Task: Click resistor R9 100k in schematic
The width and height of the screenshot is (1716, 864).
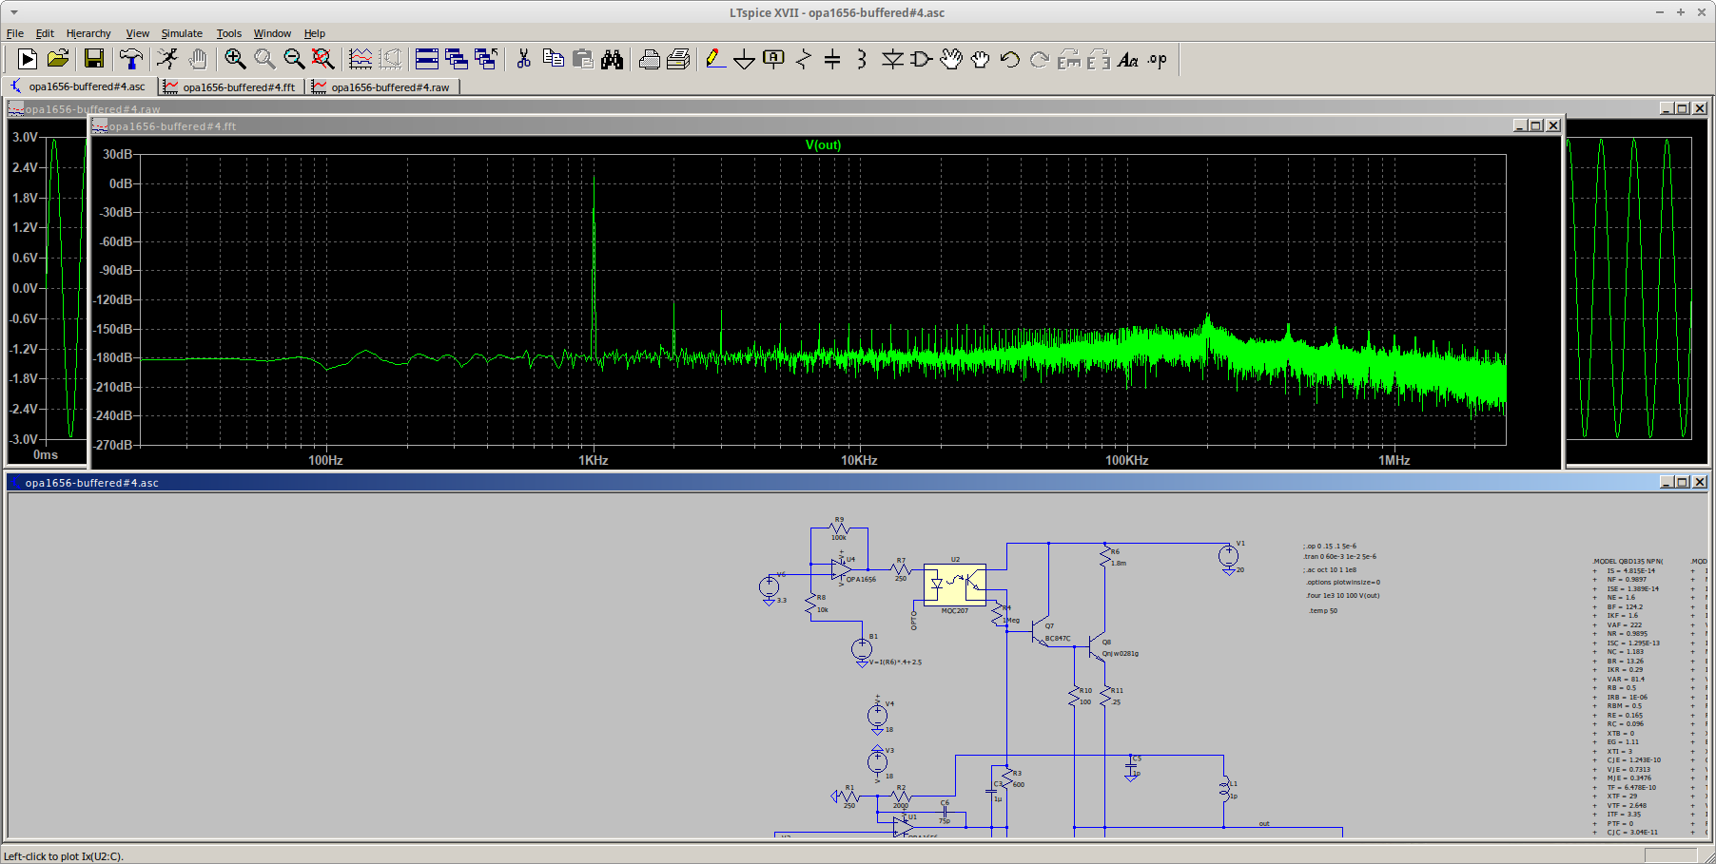Action: coord(839,528)
